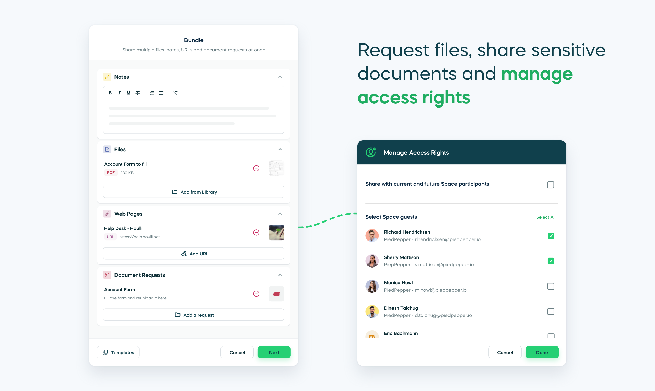The height and width of the screenshot is (391, 655).
Task: Click Next in the Bundle dialog
Action: (x=274, y=352)
